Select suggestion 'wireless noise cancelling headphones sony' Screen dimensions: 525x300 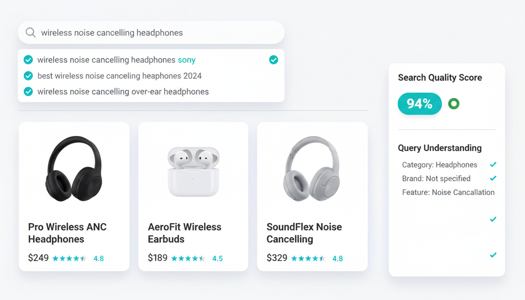coord(116,60)
